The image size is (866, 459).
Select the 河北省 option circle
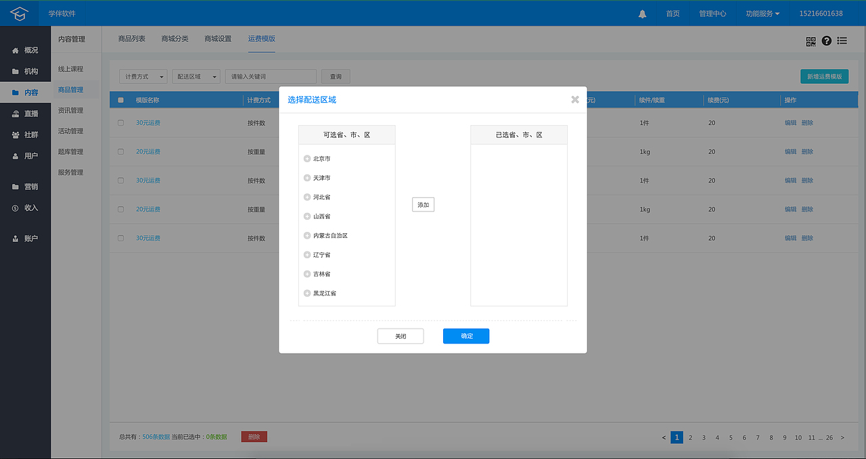click(x=306, y=197)
